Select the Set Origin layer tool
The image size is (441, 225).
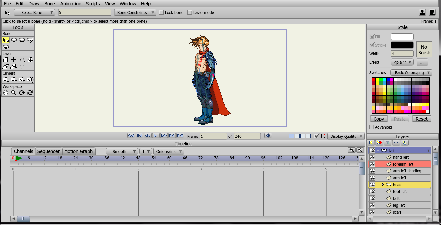tap(6, 60)
